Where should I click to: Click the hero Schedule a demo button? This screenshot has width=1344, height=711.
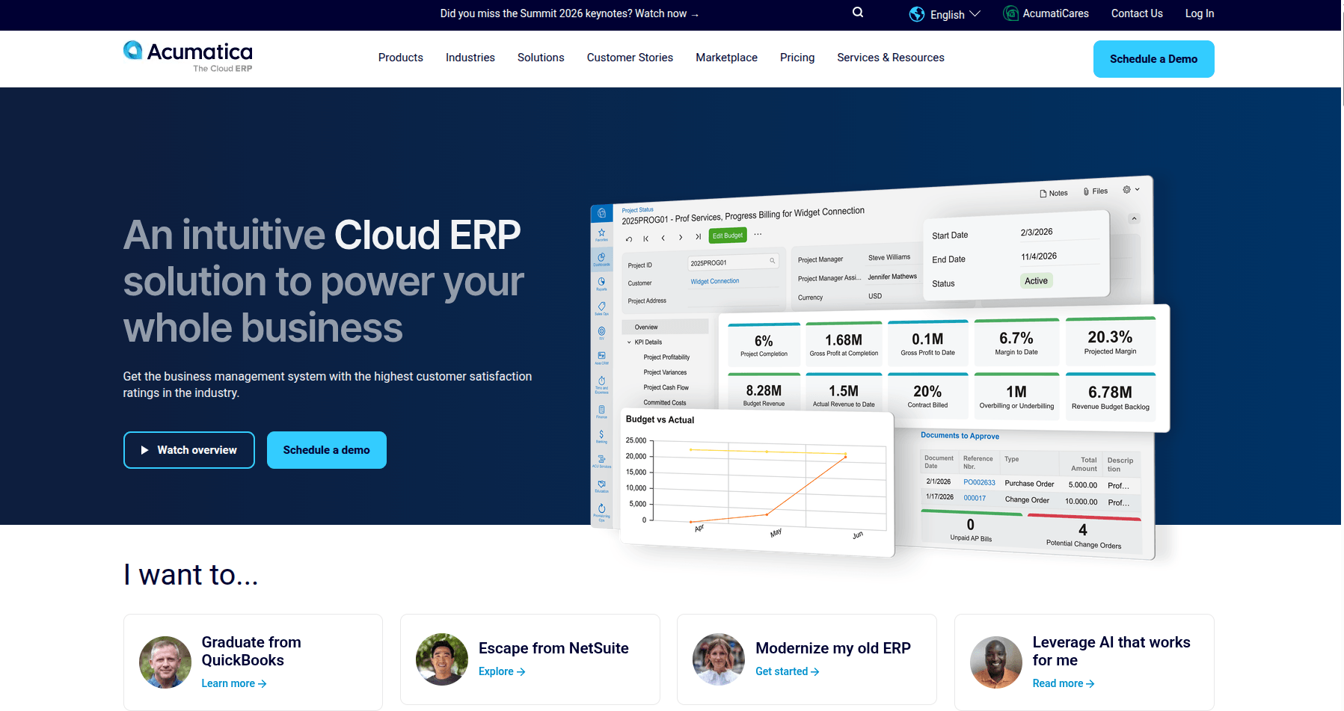(x=326, y=450)
